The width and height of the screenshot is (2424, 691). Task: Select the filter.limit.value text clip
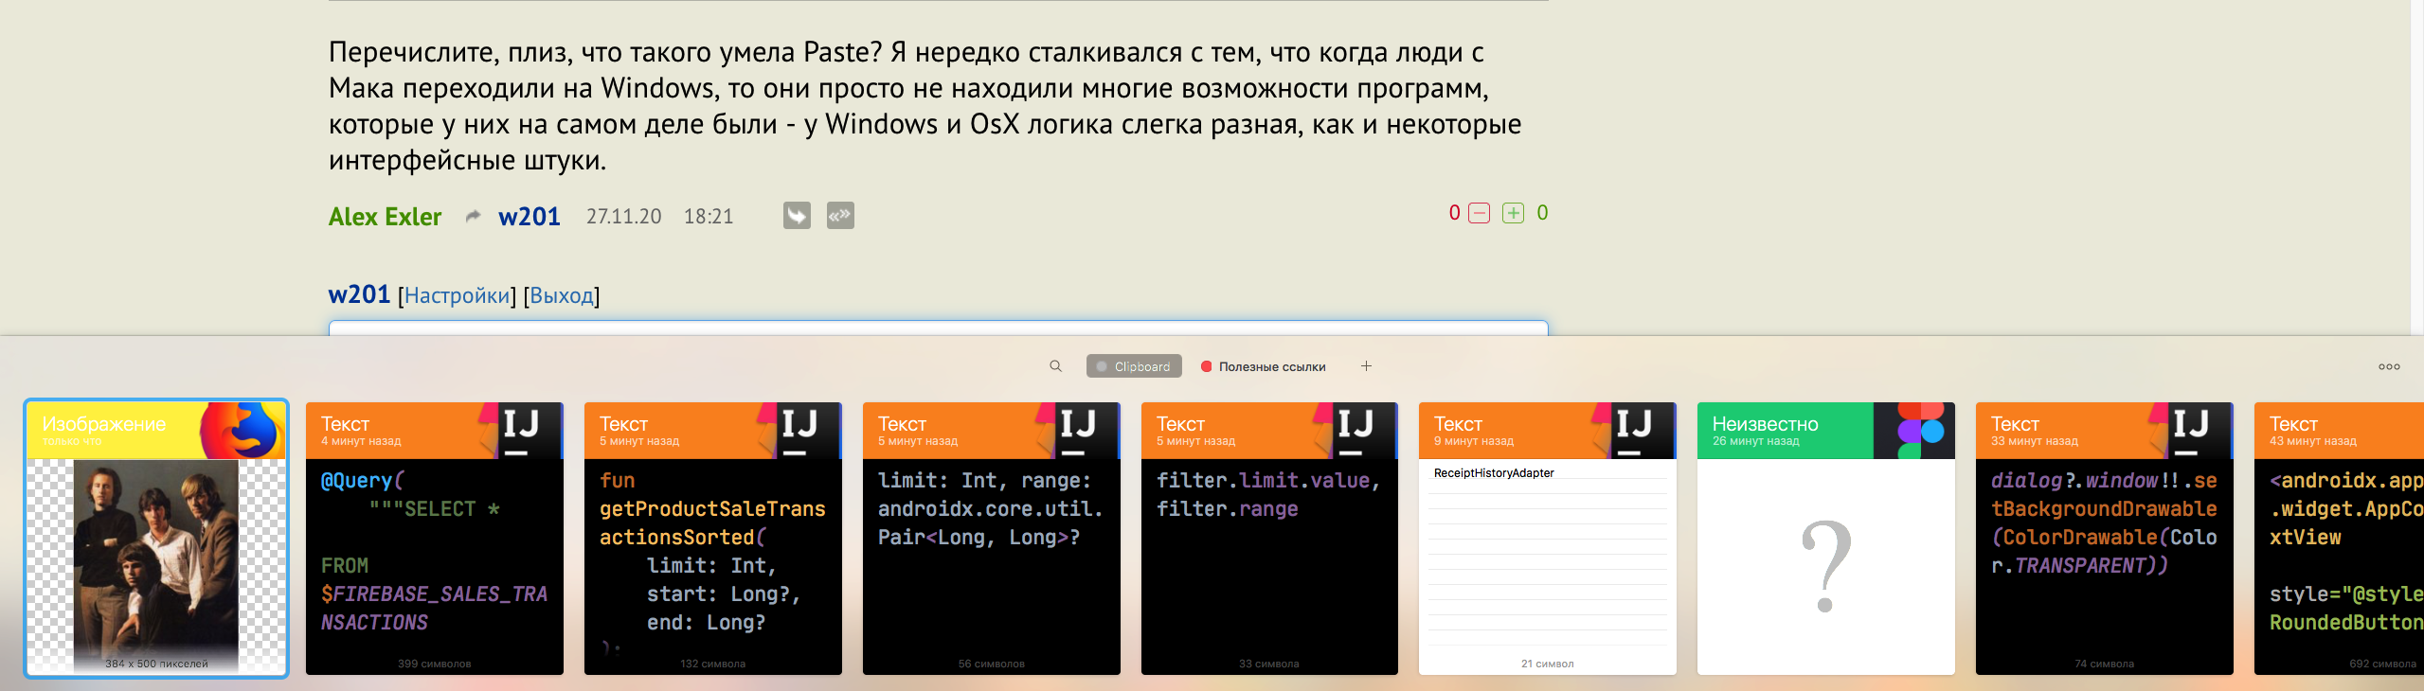1269,538
